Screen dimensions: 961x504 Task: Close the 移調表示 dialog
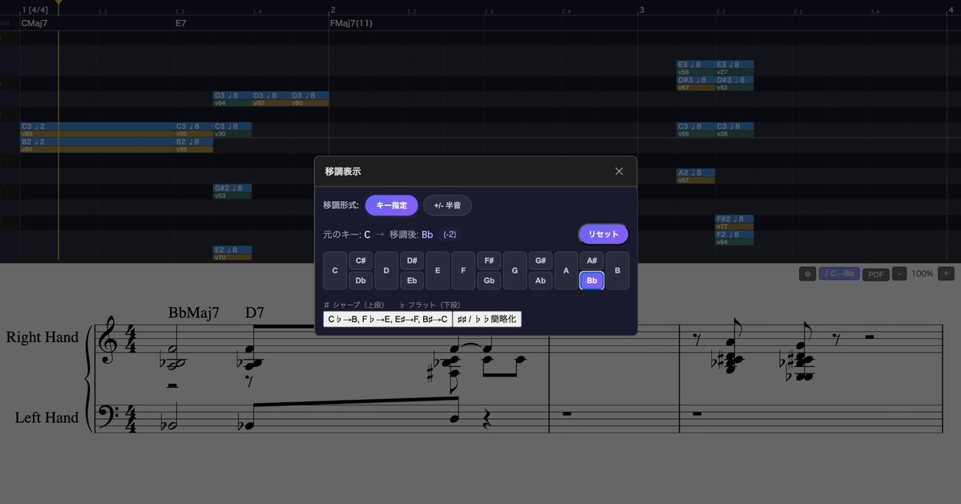(619, 171)
